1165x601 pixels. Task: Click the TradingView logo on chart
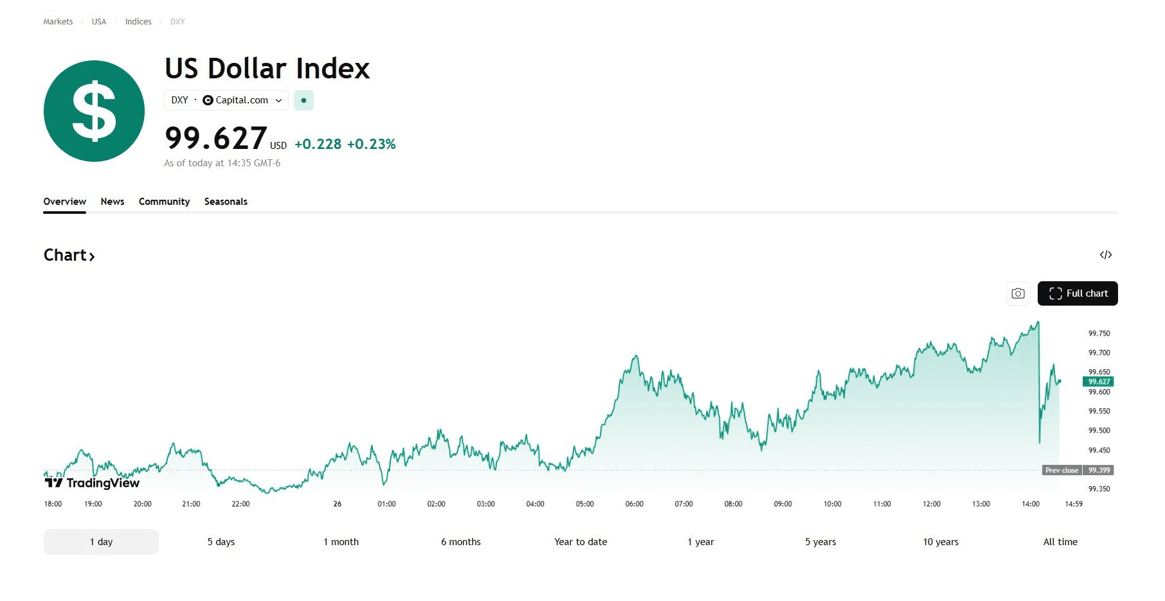[x=92, y=483]
